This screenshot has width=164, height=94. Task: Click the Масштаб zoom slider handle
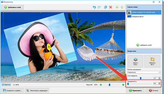click(110, 85)
